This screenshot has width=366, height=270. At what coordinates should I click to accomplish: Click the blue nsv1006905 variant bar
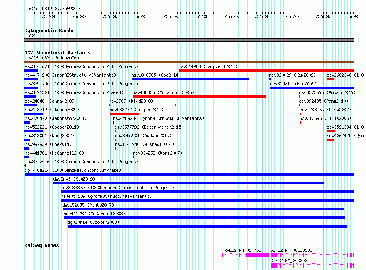click(x=190, y=79)
